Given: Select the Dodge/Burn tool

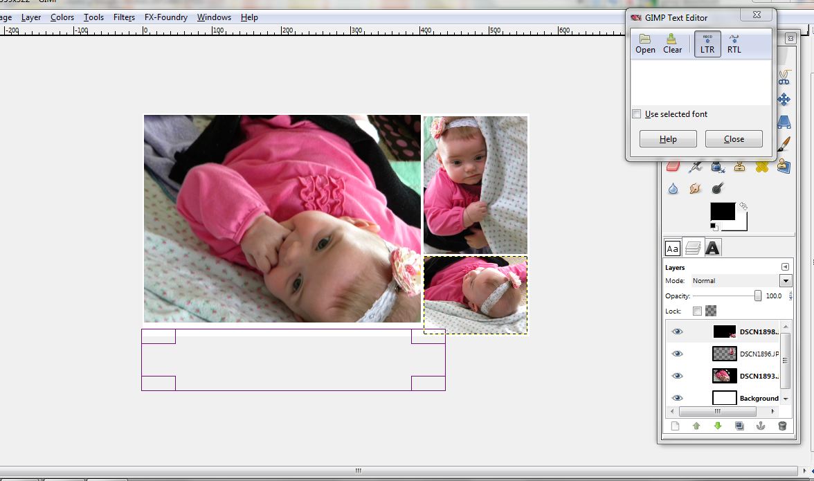Looking at the screenshot, I should 717,188.
